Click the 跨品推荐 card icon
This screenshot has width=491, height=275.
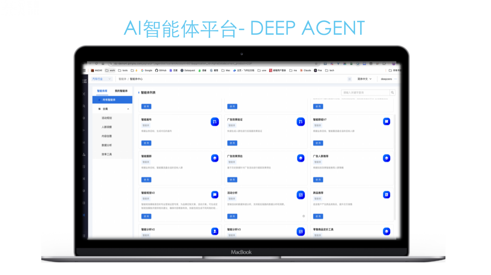(386, 195)
